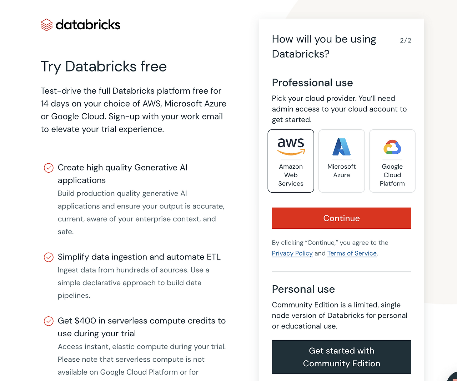This screenshot has width=457, height=381.
Task: Click the How will you be using Databricks heading
Action: pos(323,46)
